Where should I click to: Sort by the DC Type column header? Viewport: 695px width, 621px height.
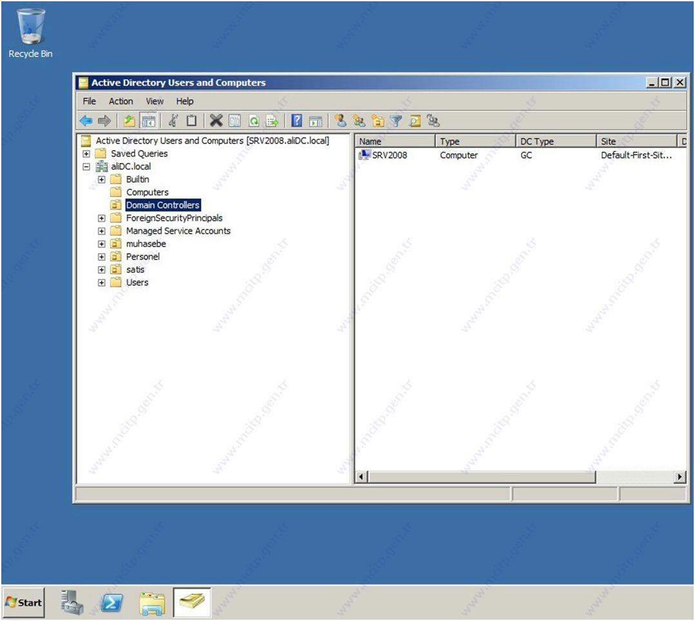click(556, 141)
